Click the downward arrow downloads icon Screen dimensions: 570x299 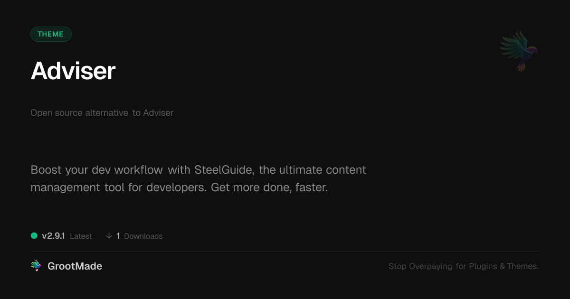(109, 236)
